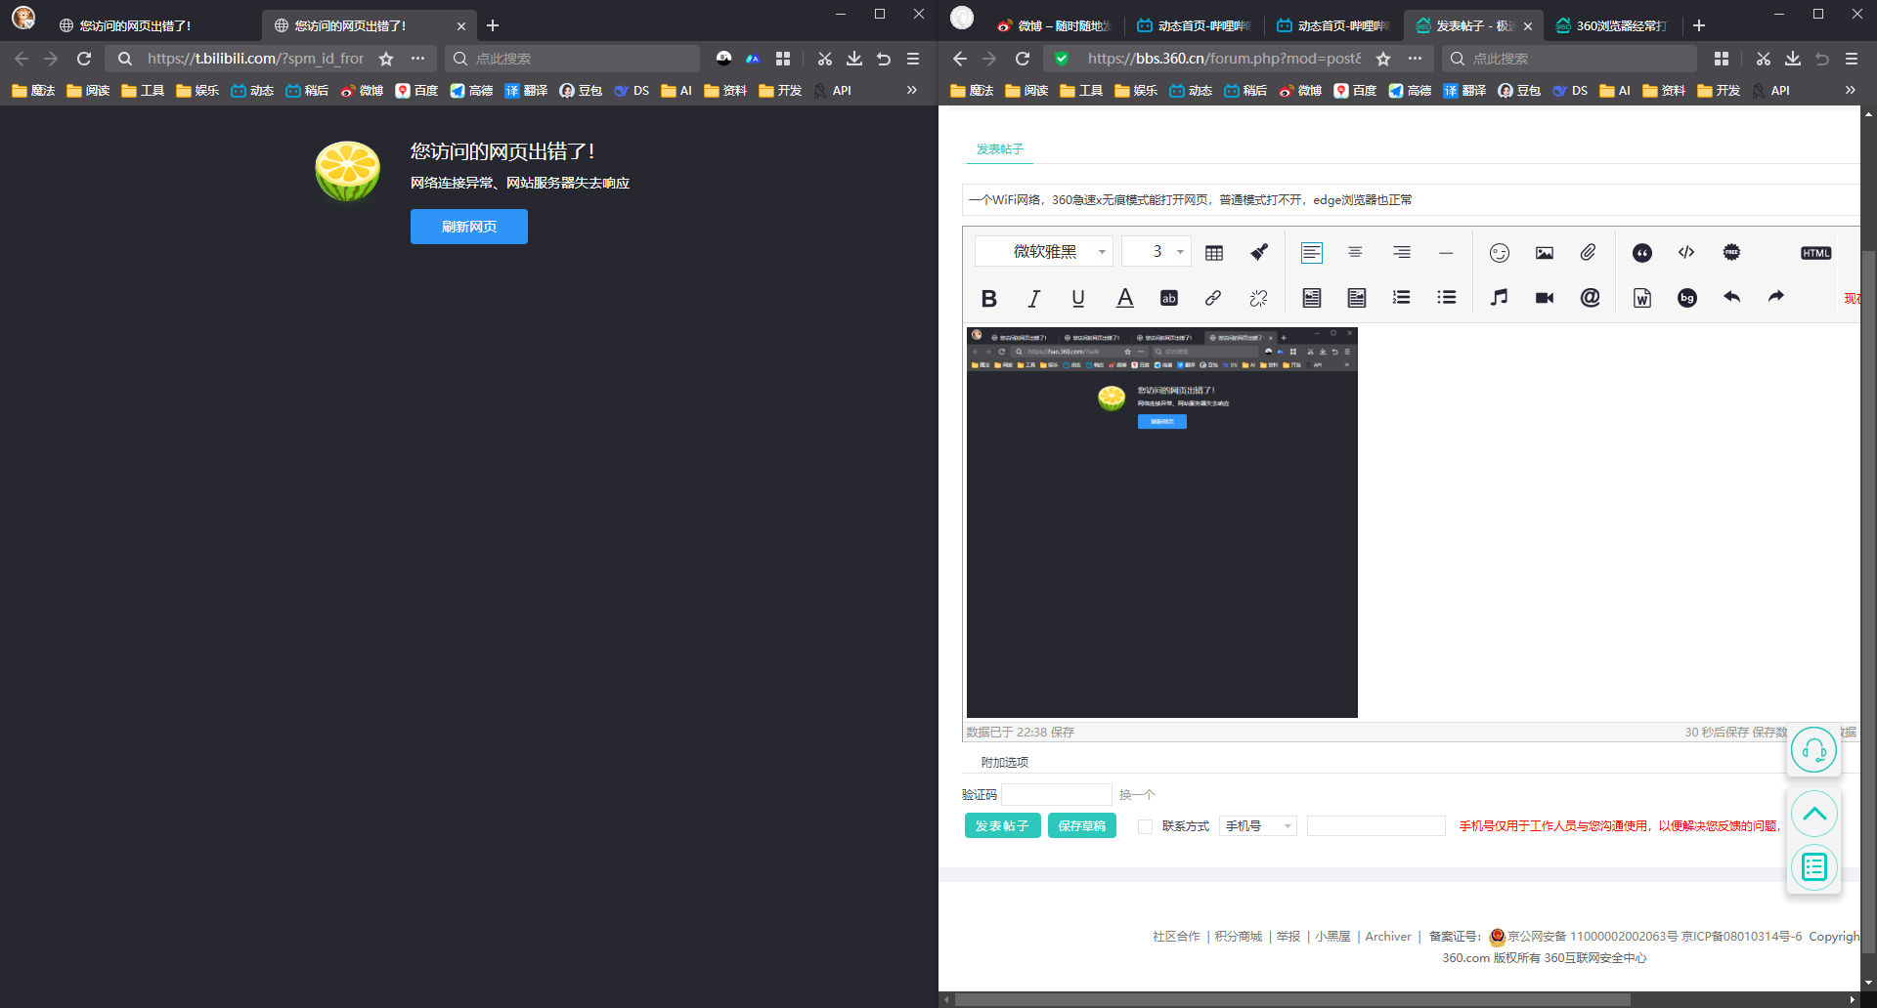This screenshot has height=1008, width=1877.
Task: Click the @ mention icon
Action: [1590, 298]
